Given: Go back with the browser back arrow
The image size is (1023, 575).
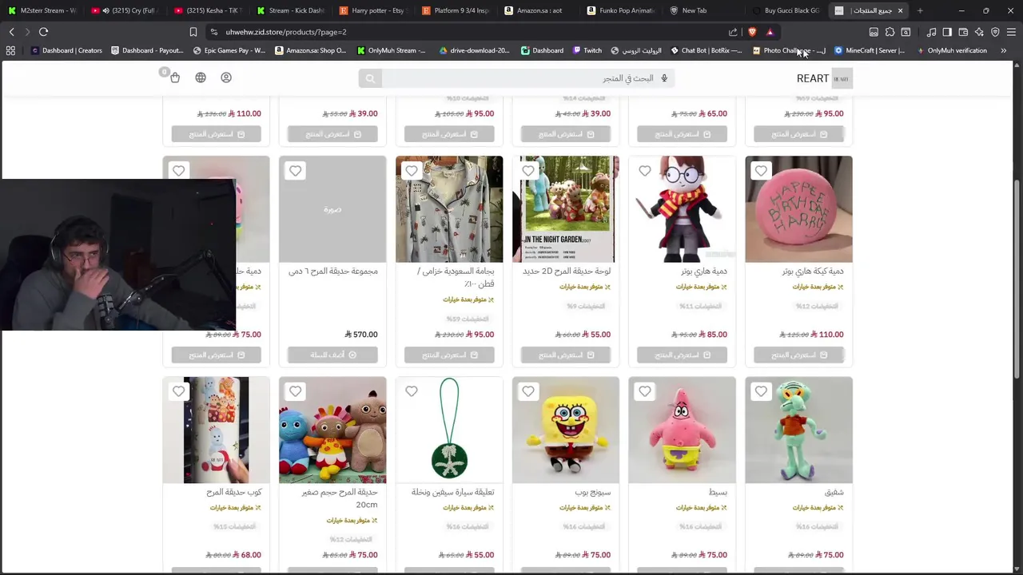Looking at the screenshot, I should tap(11, 32).
